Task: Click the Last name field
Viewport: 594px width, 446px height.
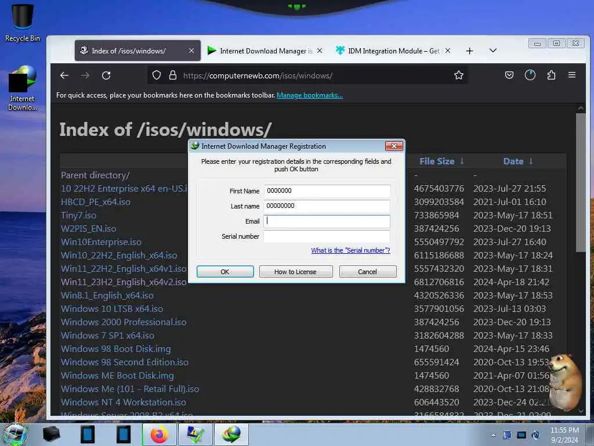Action: [x=327, y=206]
